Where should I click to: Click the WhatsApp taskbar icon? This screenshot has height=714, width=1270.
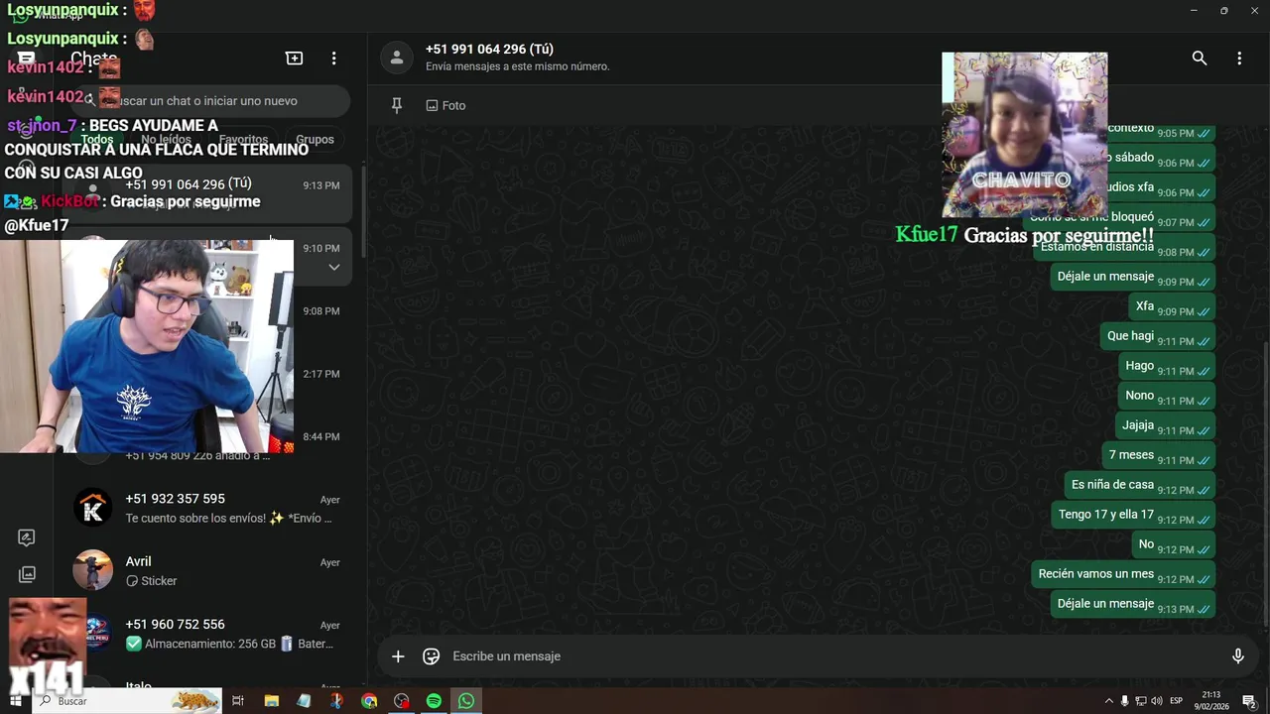tap(466, 701)
